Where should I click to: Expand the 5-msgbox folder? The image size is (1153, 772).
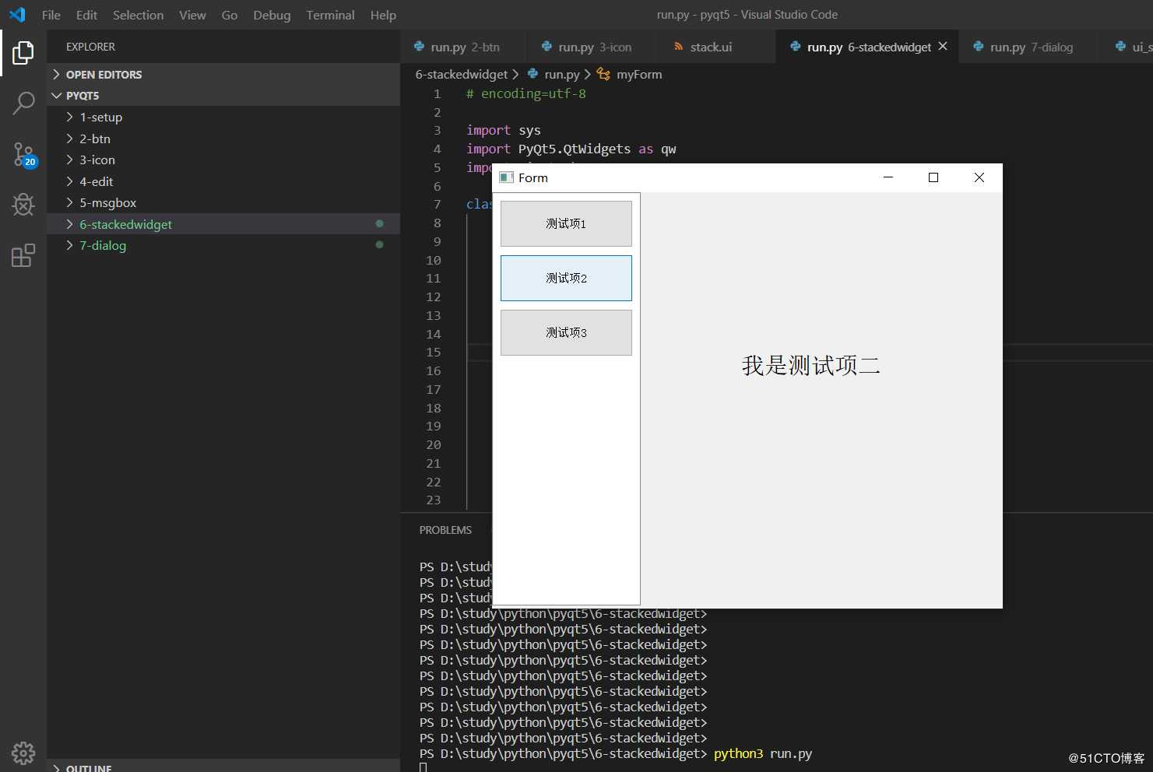70,202
